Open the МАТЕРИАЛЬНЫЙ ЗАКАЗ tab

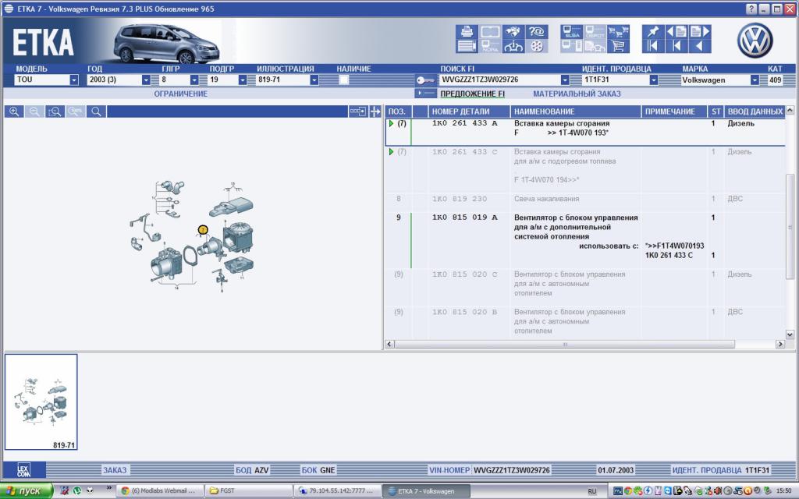tap(577, 94)
